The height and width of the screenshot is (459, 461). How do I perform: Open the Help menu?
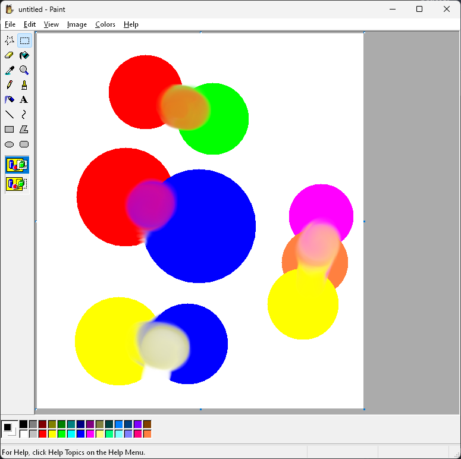coord(131,24)
